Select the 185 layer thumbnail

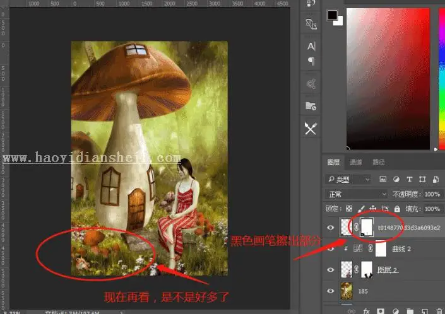click(x=347, y=291)
